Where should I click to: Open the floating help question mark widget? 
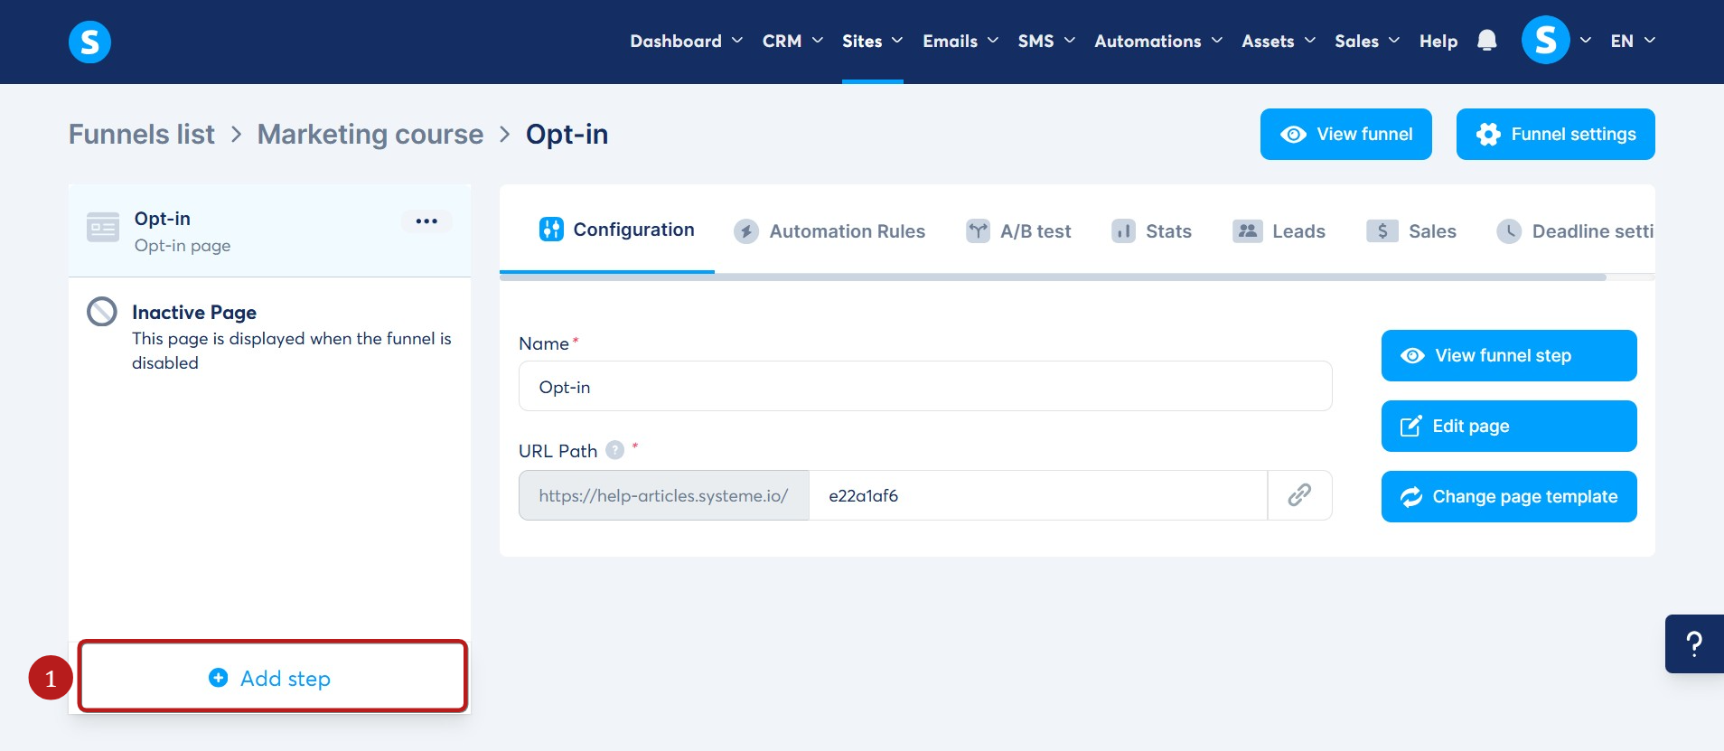click(x=1694, y=643)
